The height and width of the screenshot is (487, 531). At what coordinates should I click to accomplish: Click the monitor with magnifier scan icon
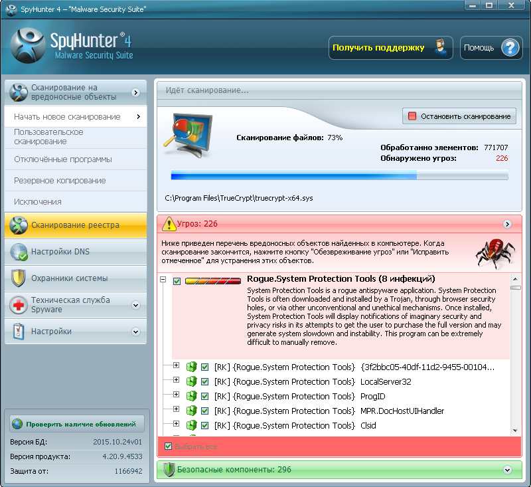(x=189, y=135)
